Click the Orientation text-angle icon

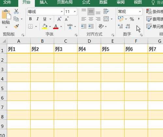tap(101, 26)
